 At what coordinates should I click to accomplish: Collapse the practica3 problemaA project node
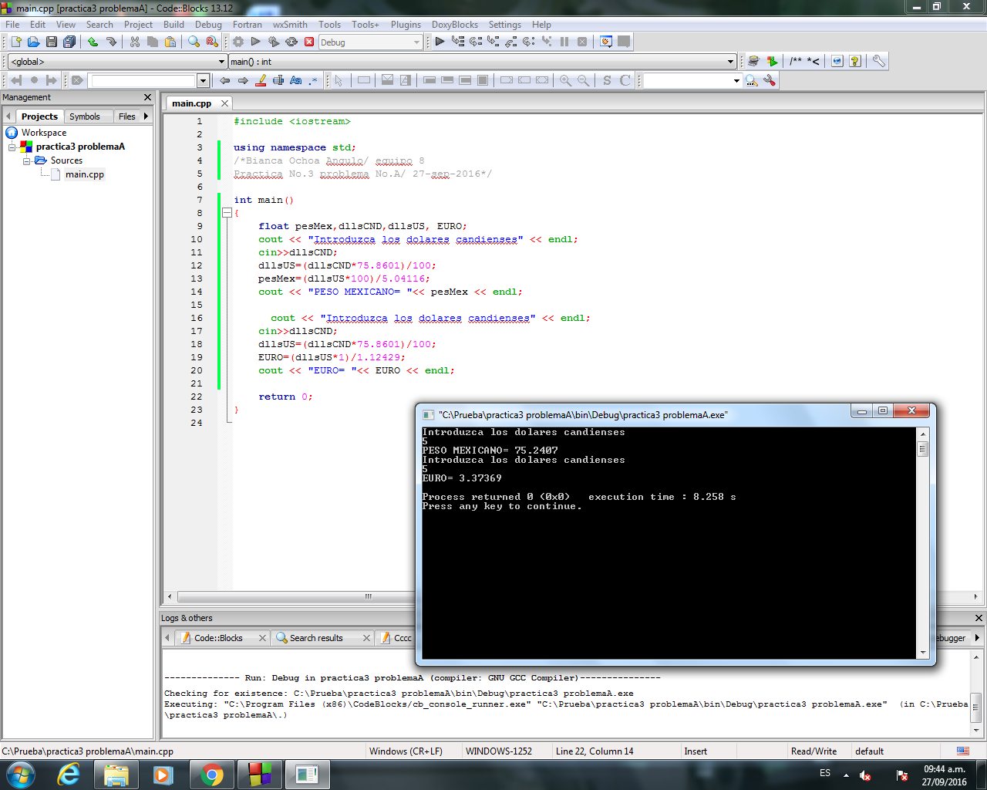click(12, 147)
